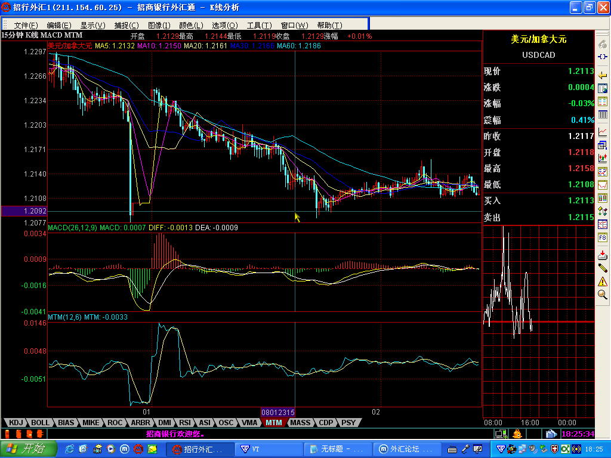Click the active MTM indicator tab
Image resolution: width=611 pixels, height=458 pixels.
[x=273, y=423]
